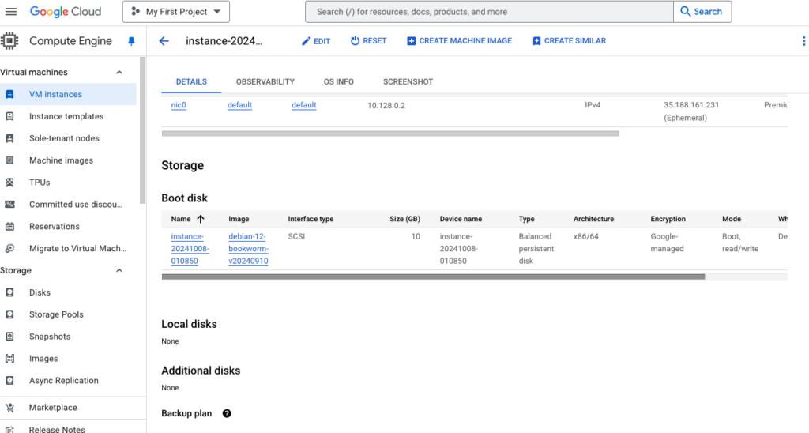Unpin Compute Engine with pin icon
This screenshot has height=433, width=809.
coord(131,41)
